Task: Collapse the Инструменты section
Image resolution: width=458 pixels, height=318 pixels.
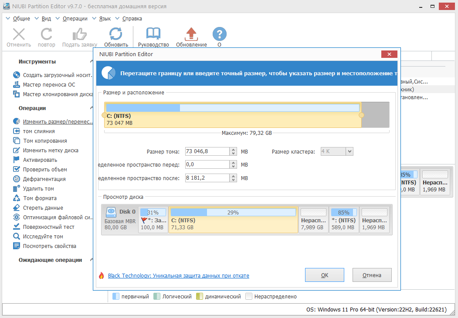Action: [x=92, y=62]
